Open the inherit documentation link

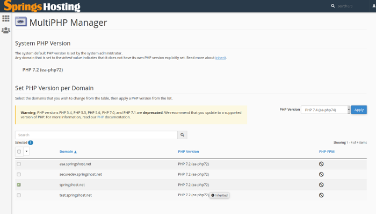(x=221, y=58)
